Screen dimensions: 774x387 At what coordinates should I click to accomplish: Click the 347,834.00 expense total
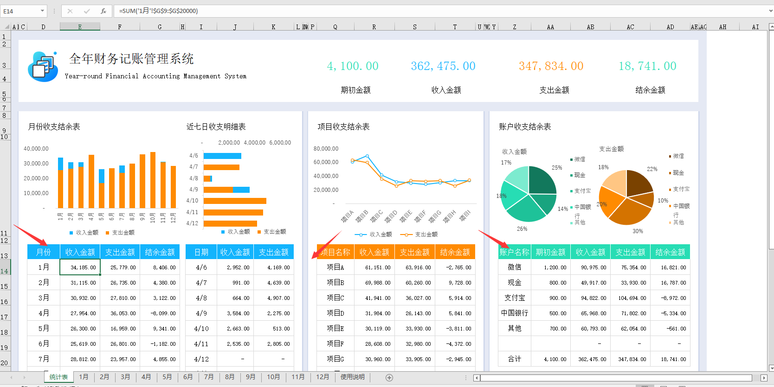551,66
